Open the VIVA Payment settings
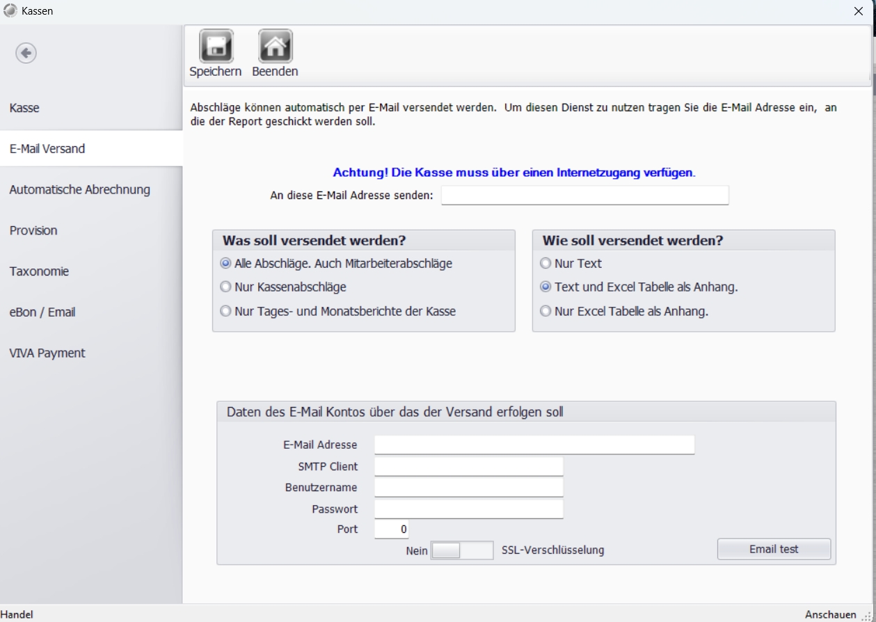876x622 pixels. pos(47,353)
